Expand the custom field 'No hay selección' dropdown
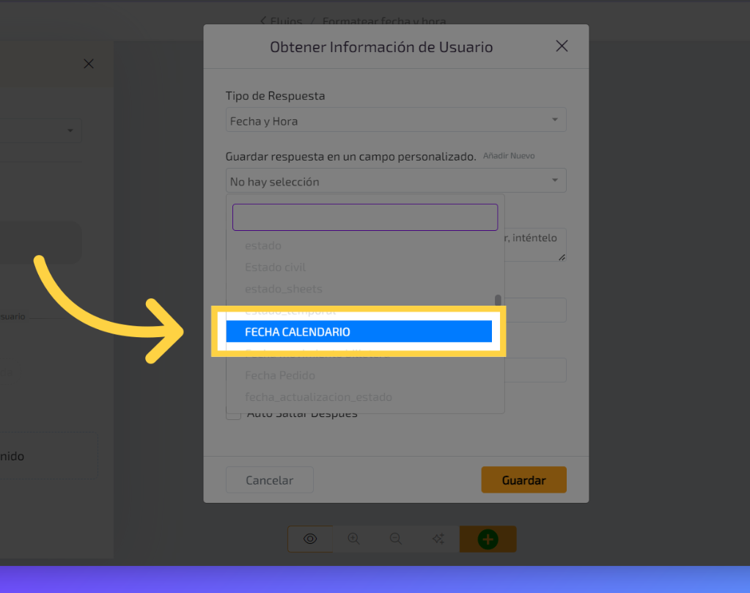This screenshot has height=593, width=750. [x=395, y=181]
